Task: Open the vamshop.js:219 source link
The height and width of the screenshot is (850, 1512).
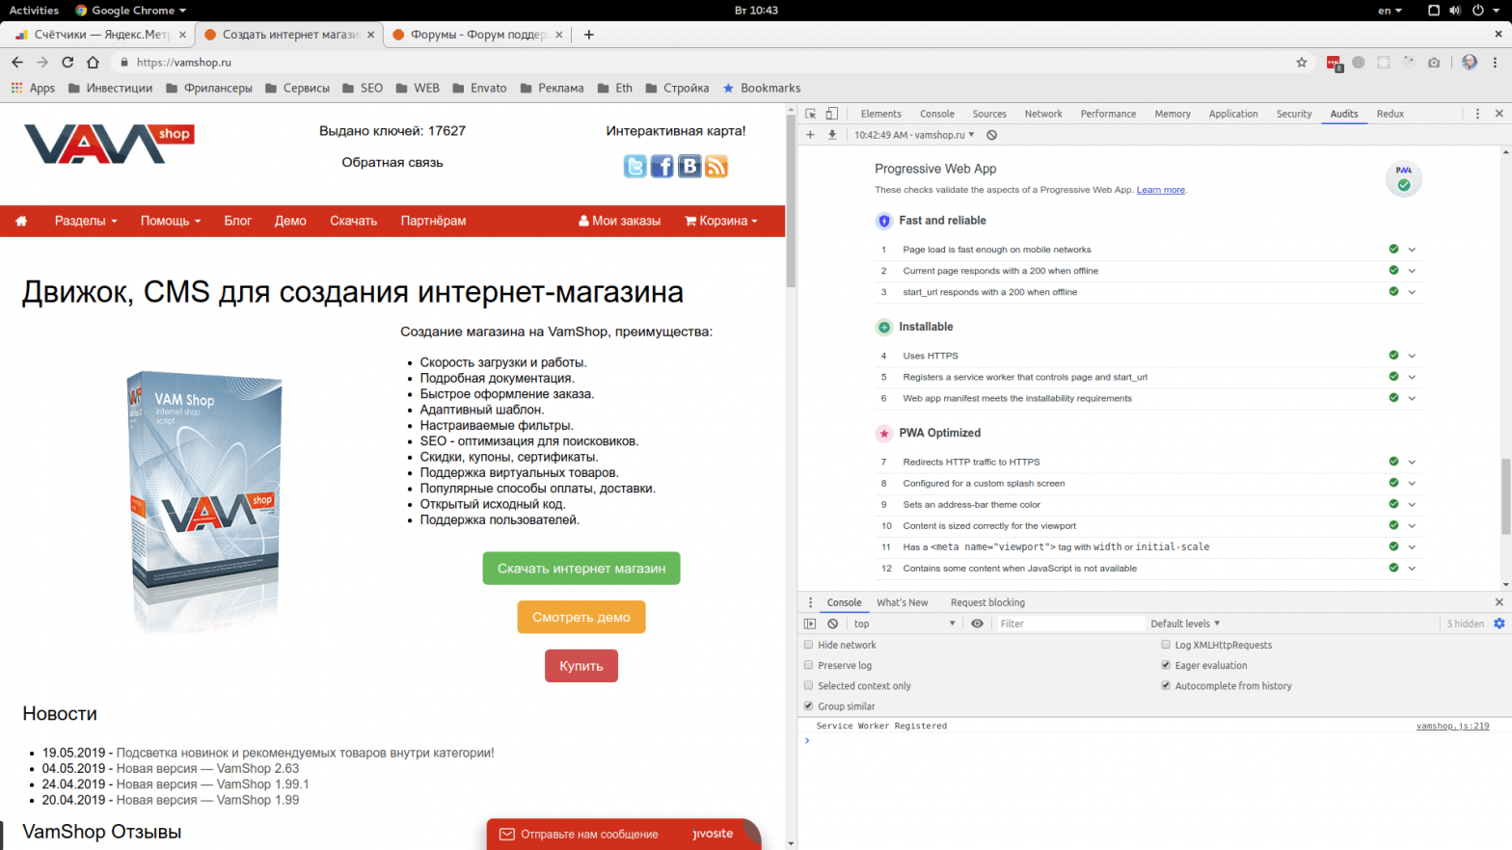Action: [x=1452, y=726]
